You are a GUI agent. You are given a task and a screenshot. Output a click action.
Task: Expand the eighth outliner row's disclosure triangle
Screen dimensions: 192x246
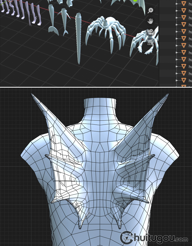pos(177,53)
